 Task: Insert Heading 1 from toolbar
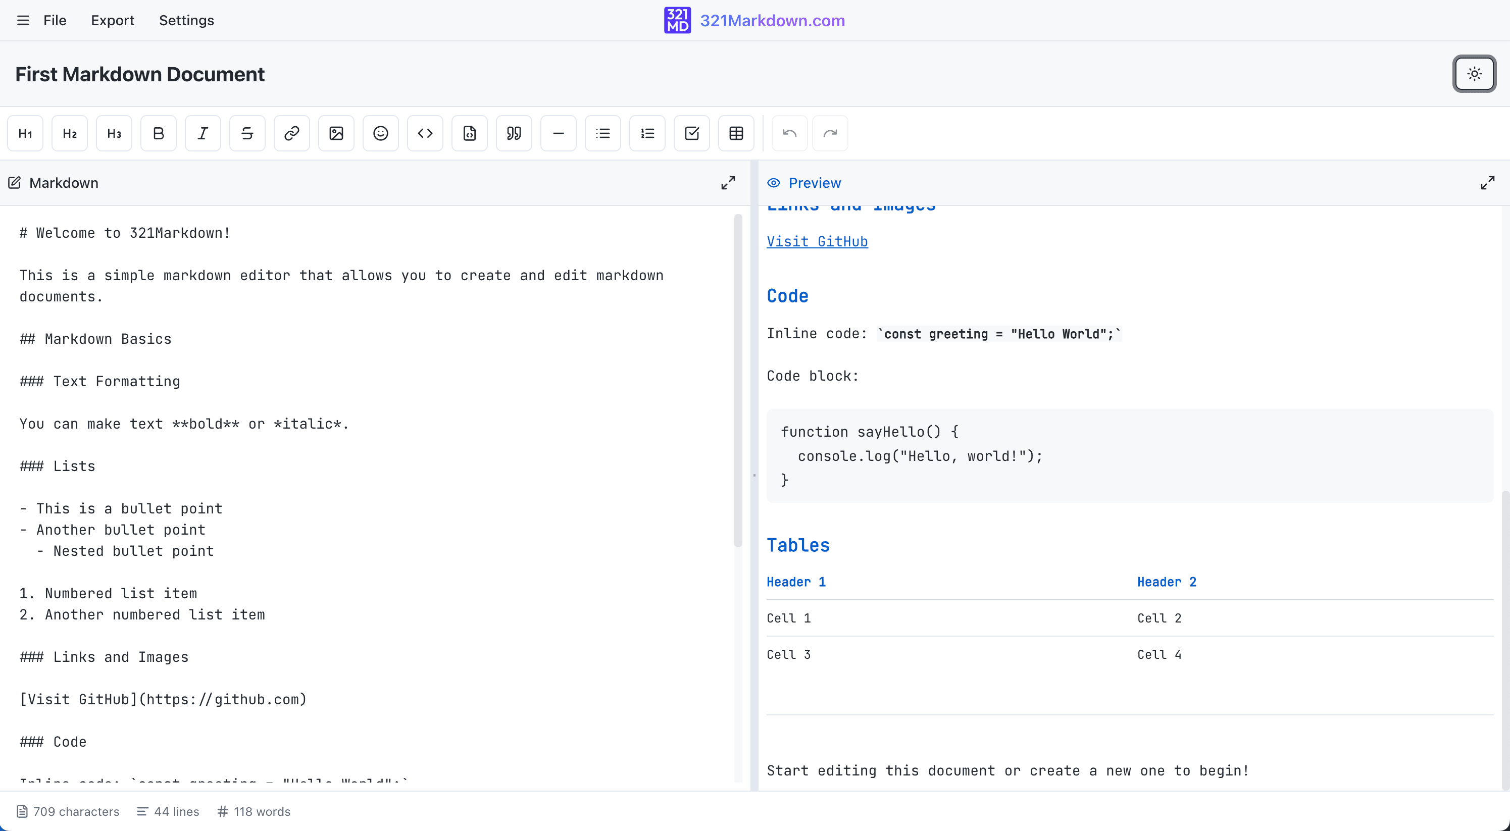25,134
